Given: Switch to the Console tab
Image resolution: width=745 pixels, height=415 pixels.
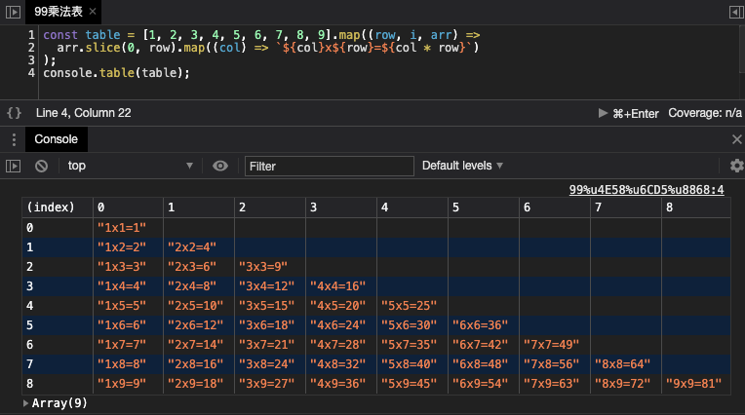Looking at the screenshot, I should [x=56, y=139].
